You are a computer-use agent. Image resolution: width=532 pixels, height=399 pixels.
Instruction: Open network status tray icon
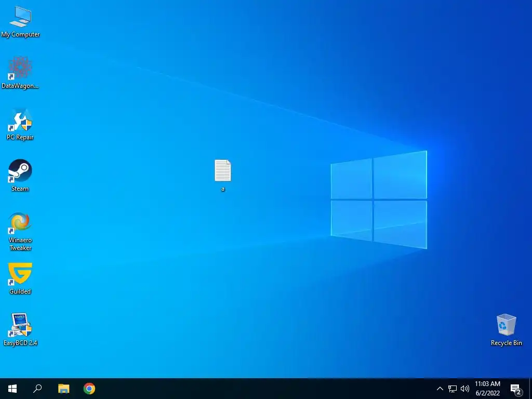click(x=453, y=389)
